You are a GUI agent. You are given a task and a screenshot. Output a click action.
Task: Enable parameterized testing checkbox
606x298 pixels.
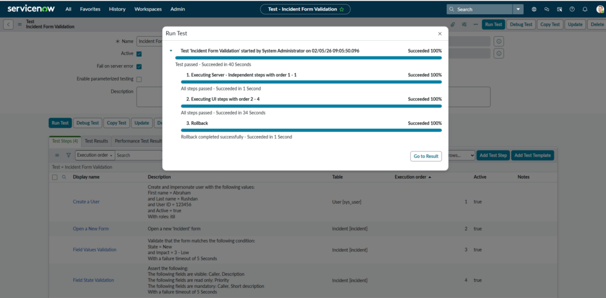139,79
